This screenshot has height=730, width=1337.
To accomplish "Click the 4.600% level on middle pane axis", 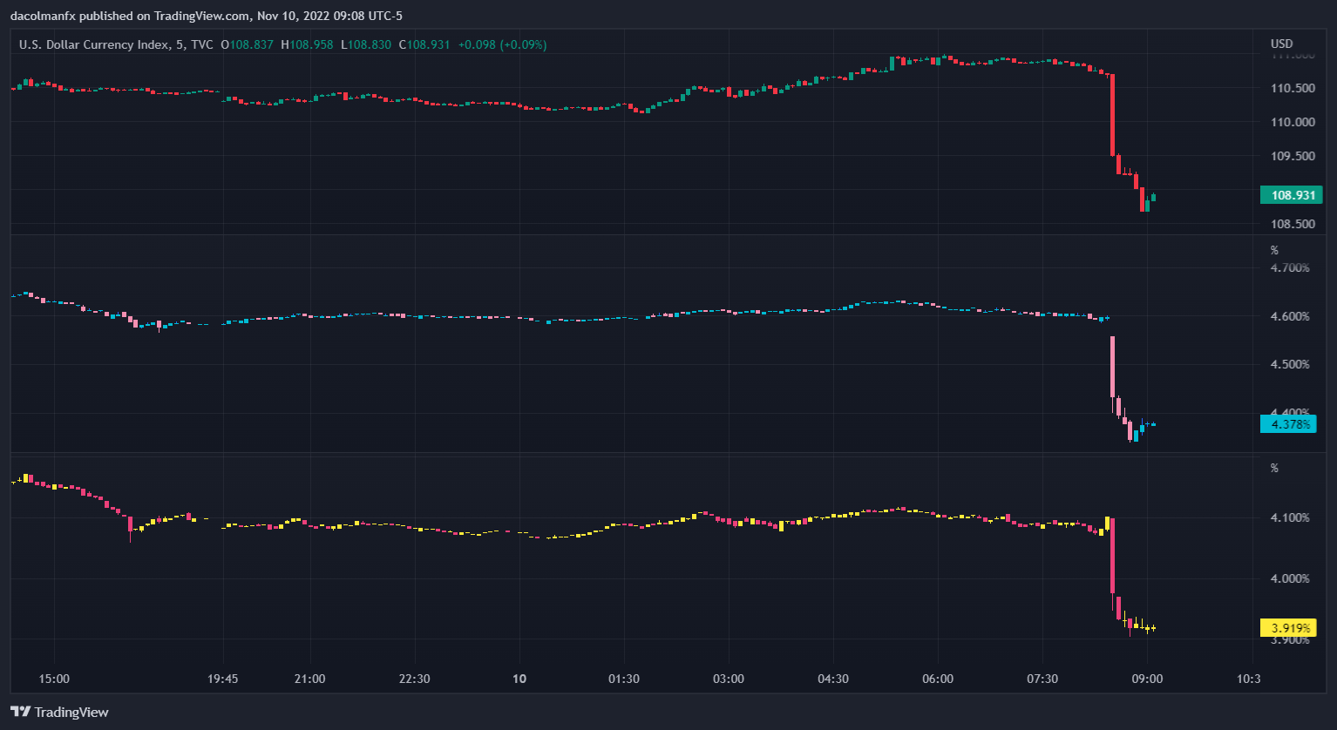I will [x=1290, y=316].
